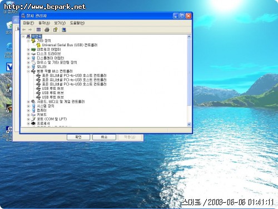Click the Forward arrow in Device Manager toolbar
This screenshot has height=209, width=278.
click(x=30, y=30)
